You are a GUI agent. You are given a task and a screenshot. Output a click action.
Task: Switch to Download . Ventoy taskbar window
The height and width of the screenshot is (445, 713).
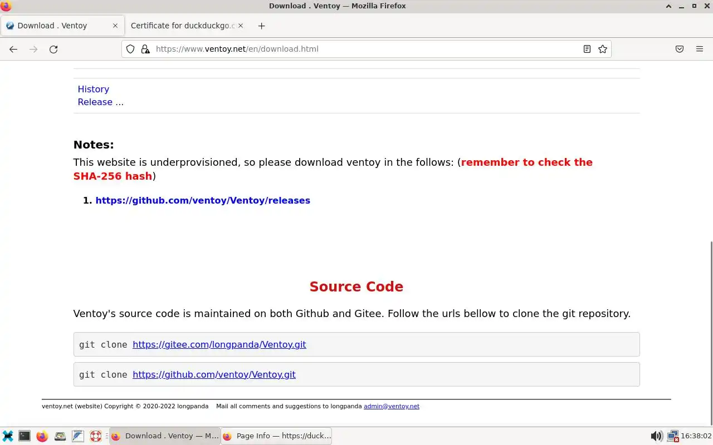click(165, 436)
